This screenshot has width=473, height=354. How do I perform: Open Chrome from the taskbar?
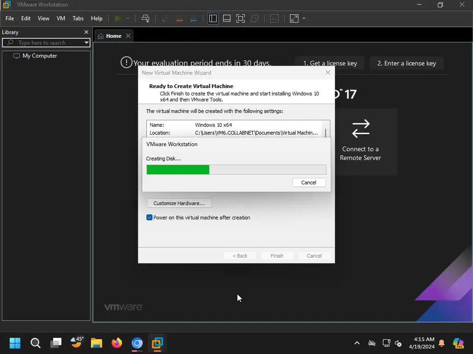click(137, 343)
